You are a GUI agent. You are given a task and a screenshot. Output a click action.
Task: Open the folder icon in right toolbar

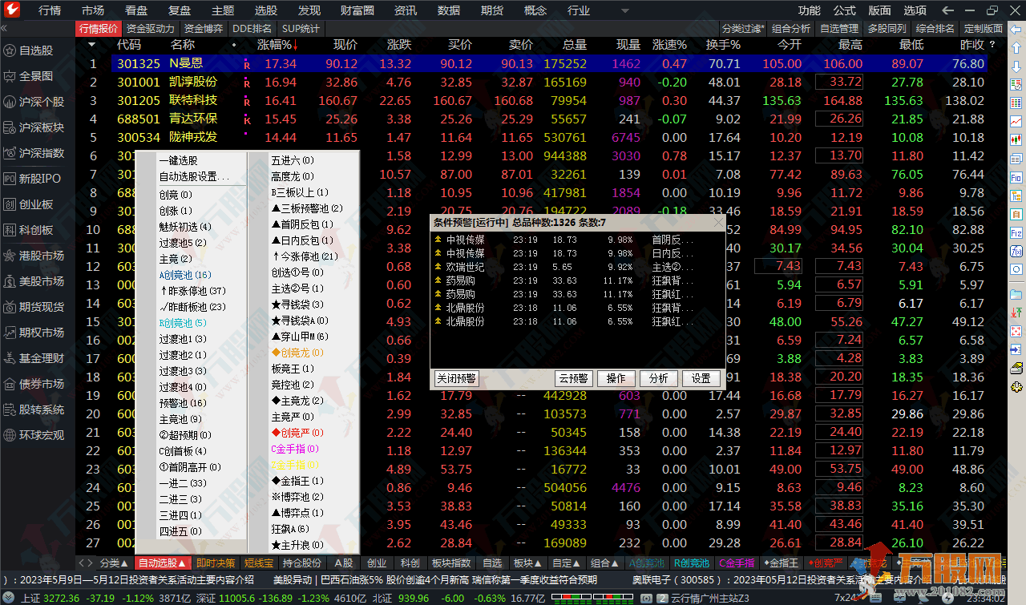pyautogui.click(x=1016, y=294)
